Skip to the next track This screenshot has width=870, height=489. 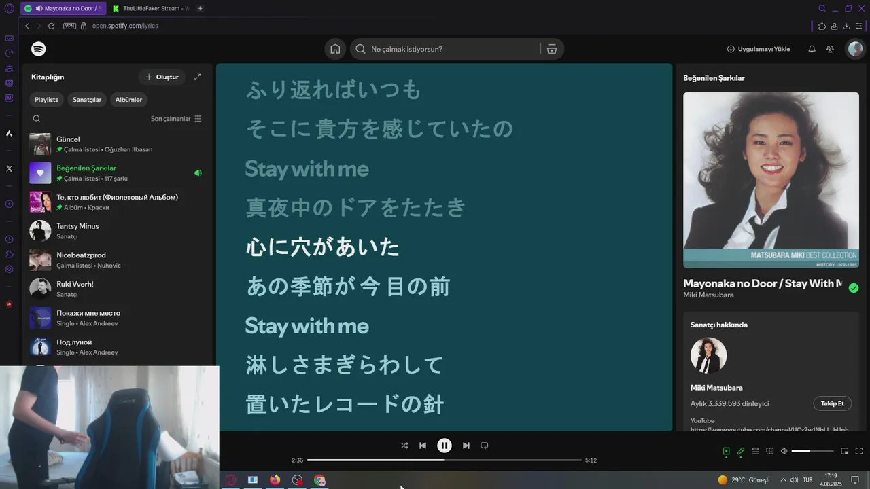pyautogui.click(x=466, y=446)
